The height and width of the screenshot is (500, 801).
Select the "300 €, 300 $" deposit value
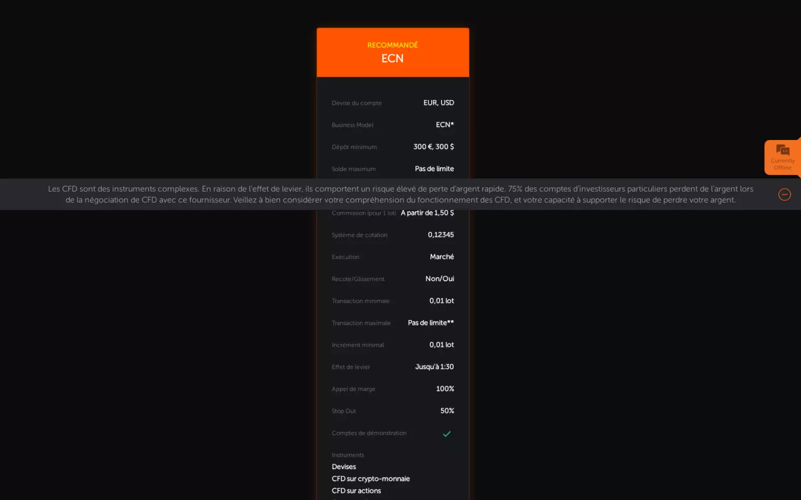point(434,147)
